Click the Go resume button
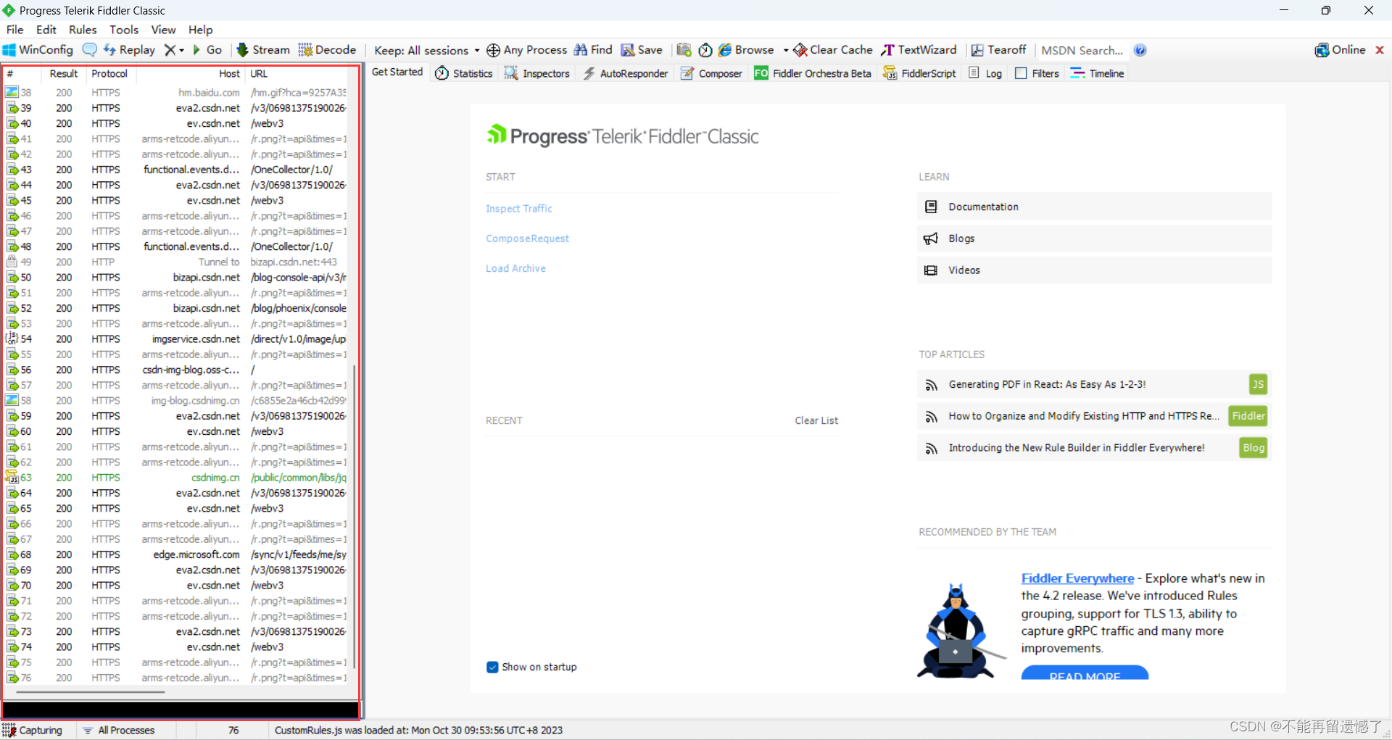Screen dimensions: 1392x740 pyautogui.click(x=207, y=50)
